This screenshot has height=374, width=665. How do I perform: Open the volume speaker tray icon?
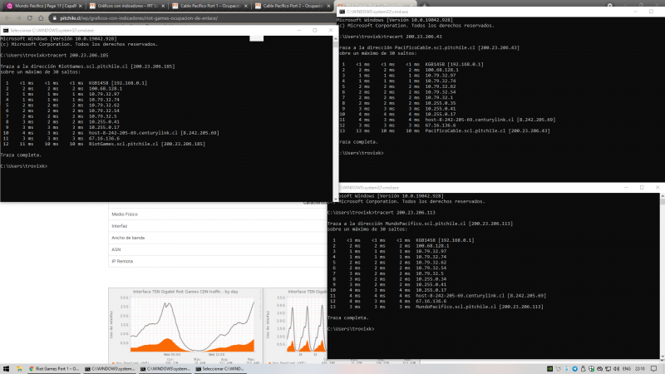tap(616, 369)
